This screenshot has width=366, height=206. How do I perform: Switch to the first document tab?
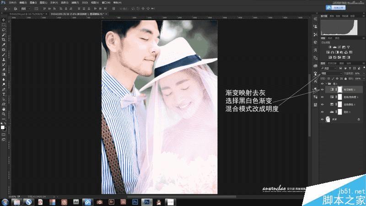pos(27,14)
